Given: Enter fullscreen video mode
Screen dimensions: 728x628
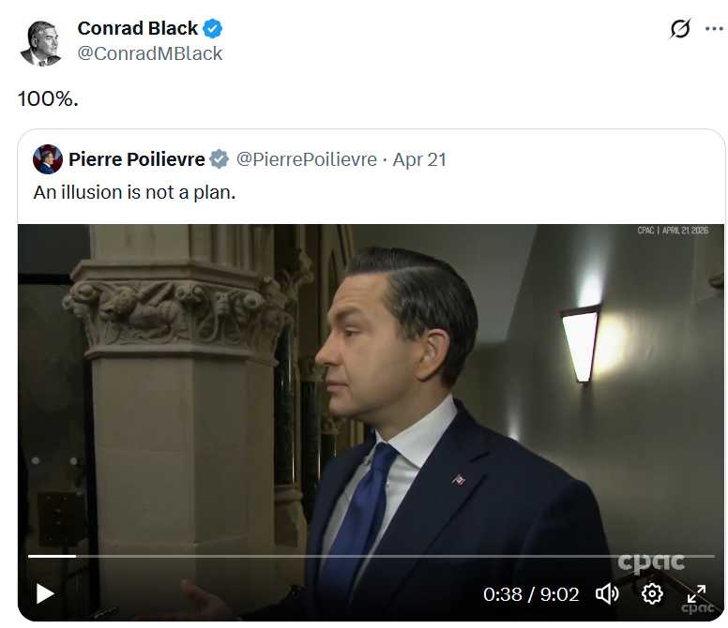Looking at the screenshot, I should (696, 593).
